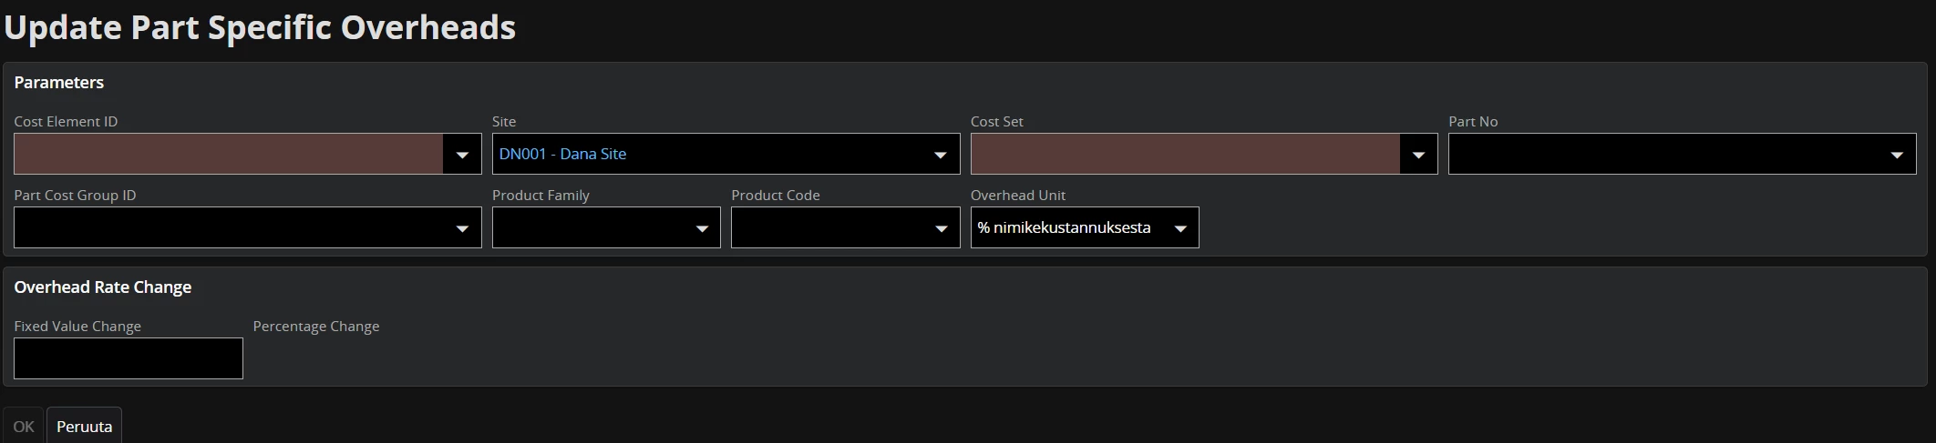Screen dimensions: 1936x443
Task: Cancel with the Peruuta button
Action: tap(84, 427)
